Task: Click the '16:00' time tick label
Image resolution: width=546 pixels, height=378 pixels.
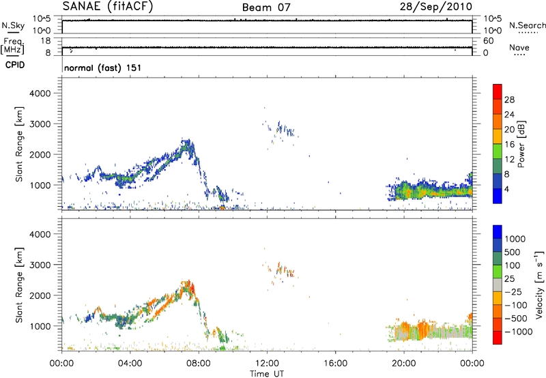Action: click(x=335, y=364)
